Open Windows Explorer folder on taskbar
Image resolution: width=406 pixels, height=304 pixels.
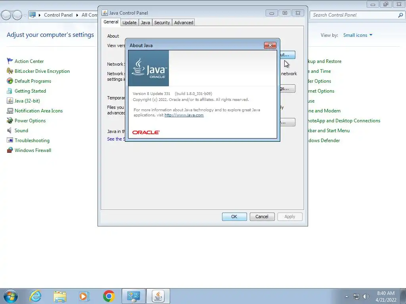pyautogui.click(x=60, y=296)
